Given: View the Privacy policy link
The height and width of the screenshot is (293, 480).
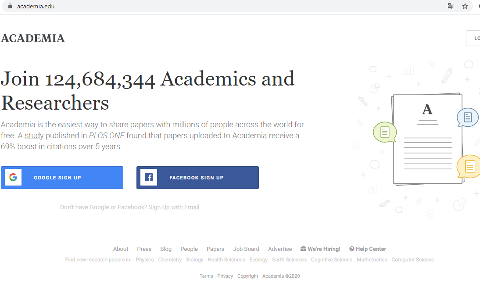Looking at the screenshot, I should pos(225,276).
